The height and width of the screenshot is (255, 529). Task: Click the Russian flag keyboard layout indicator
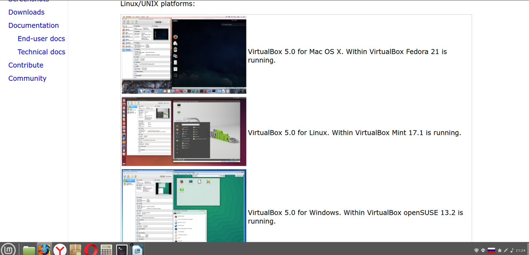[492, 250]
